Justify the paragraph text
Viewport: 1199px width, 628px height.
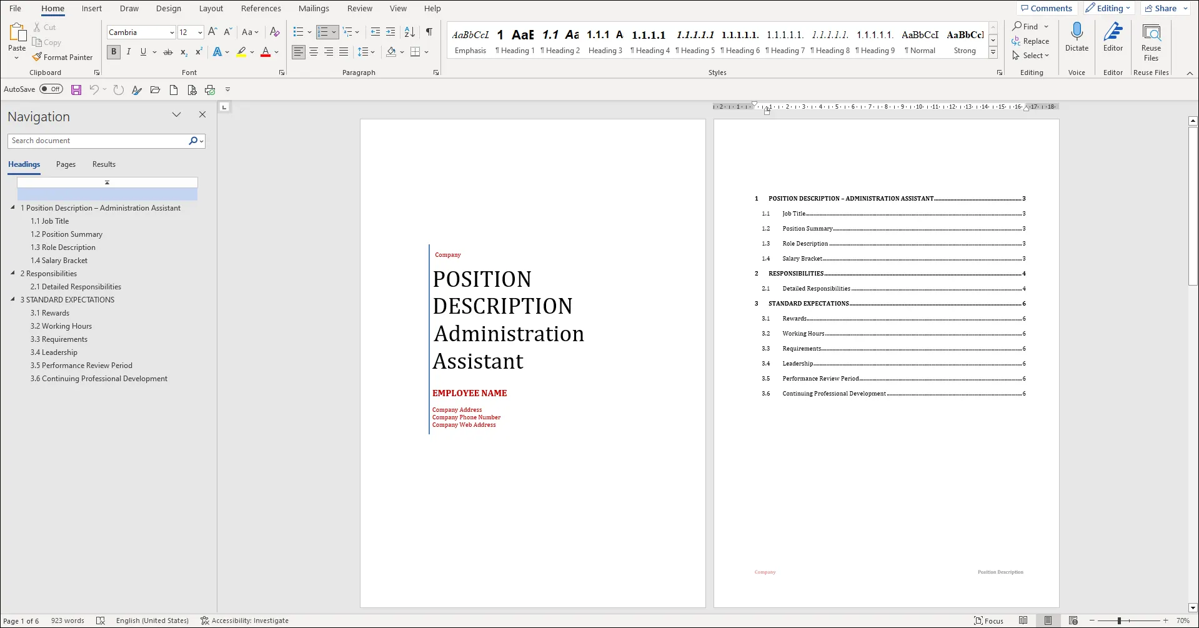[344, 52]
